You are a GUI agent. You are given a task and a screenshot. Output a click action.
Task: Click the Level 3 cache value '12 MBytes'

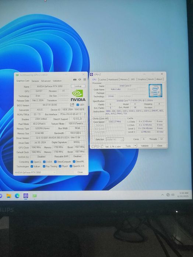point(145,132)
